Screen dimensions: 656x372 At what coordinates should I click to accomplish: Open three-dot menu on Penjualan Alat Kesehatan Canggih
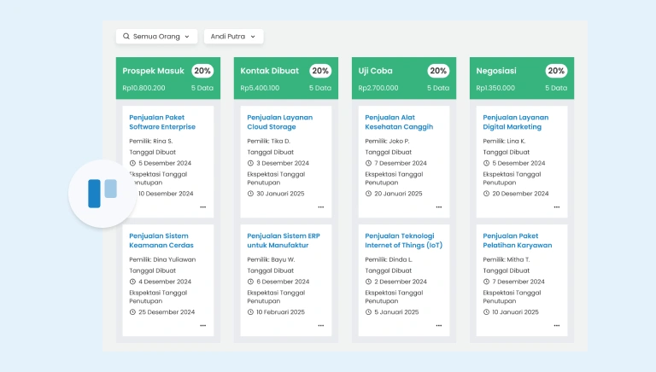pos(439,207)
